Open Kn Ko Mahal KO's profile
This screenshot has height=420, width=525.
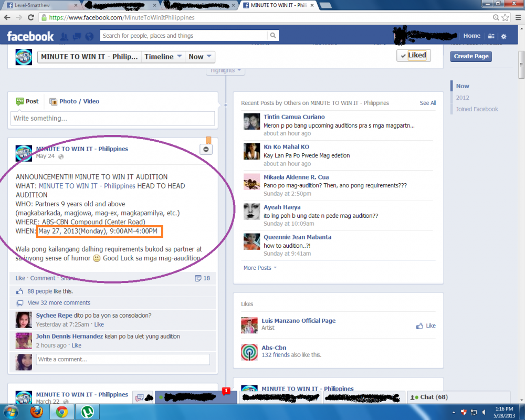286,147
